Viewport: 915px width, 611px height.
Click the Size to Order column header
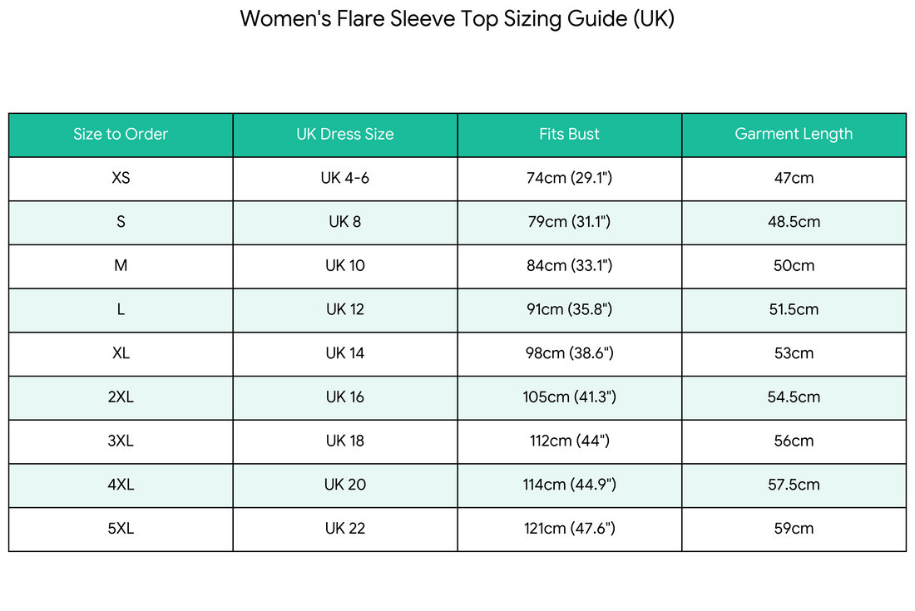pyautogui.click(x=121, y=135)
